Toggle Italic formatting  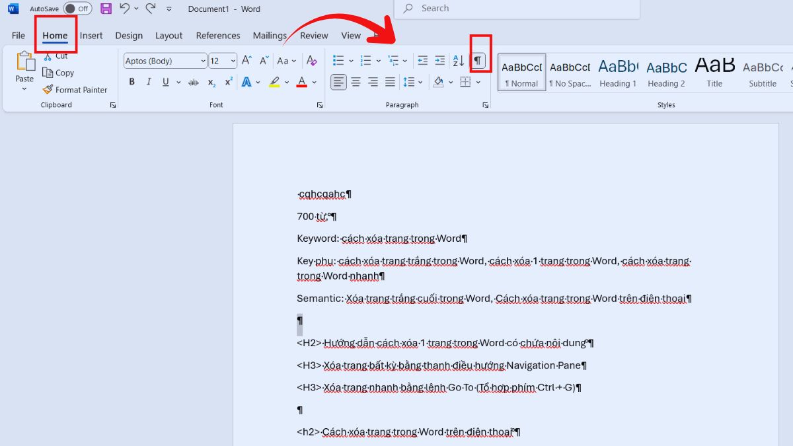149,82
